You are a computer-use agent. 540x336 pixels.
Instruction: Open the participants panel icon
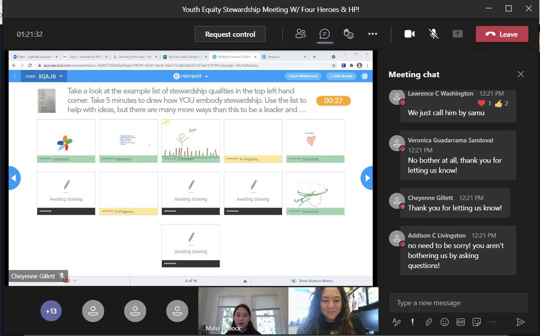(301, 34)
